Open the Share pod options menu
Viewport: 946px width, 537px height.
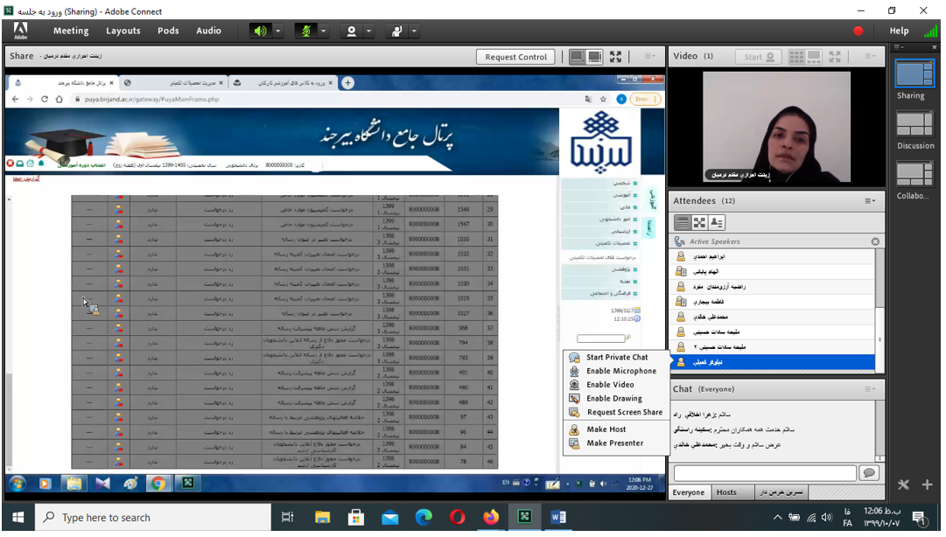[649, 56]
